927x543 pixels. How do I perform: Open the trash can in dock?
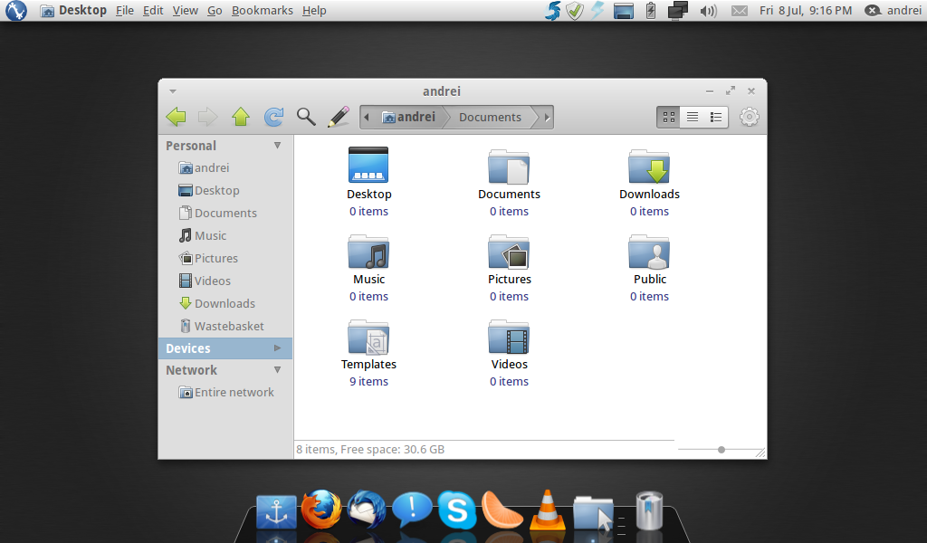(x=649, y=510)
